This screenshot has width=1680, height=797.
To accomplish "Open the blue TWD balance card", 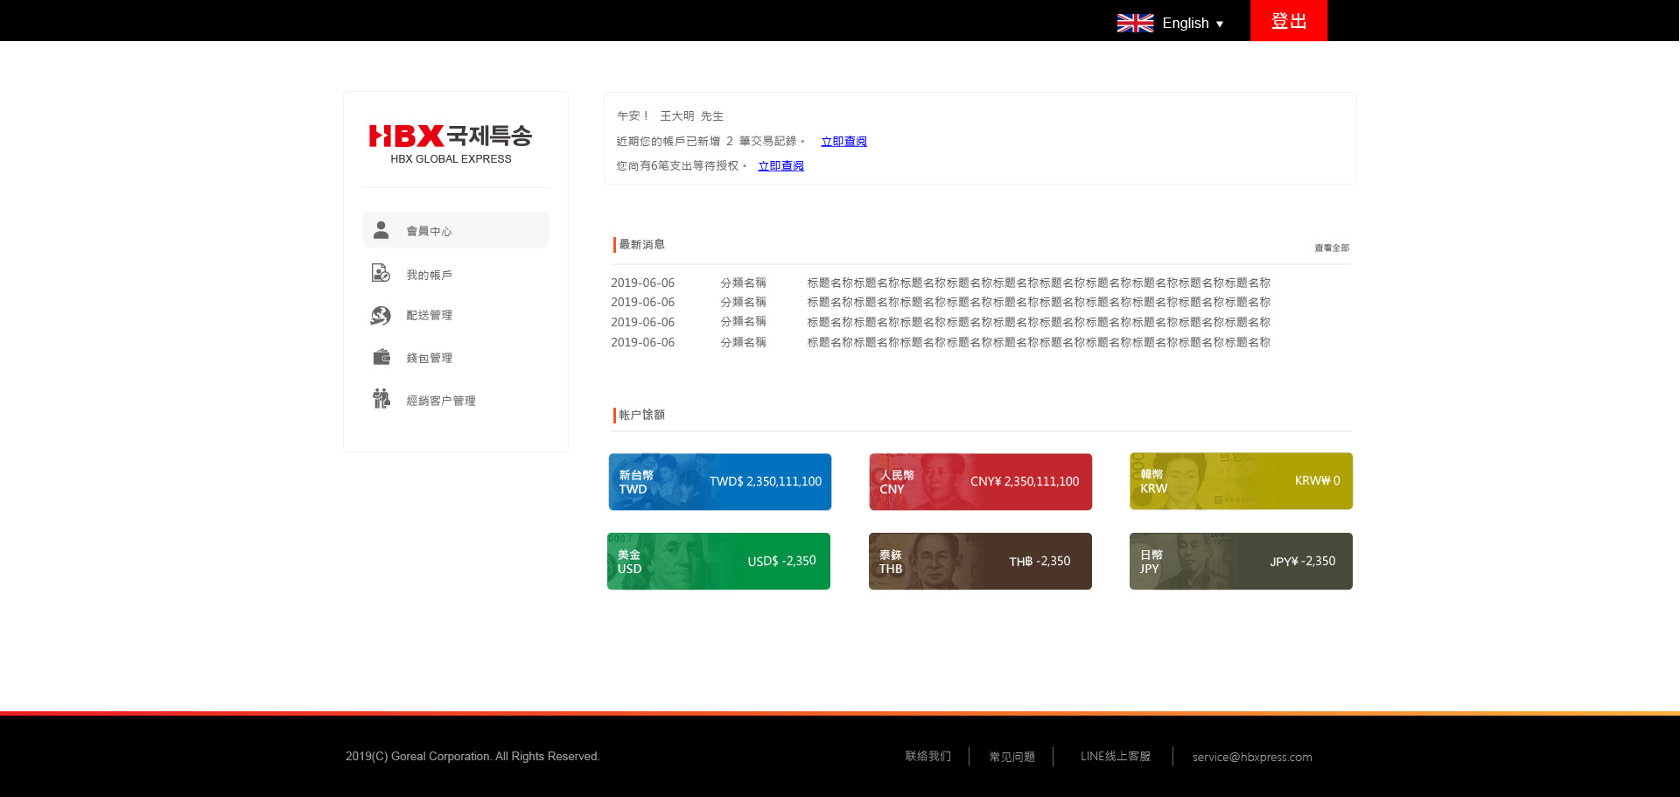I will point(719,481).
